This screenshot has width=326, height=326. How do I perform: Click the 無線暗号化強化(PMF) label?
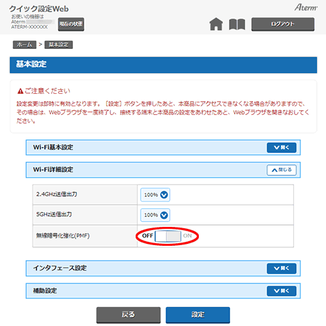point(63,235)
